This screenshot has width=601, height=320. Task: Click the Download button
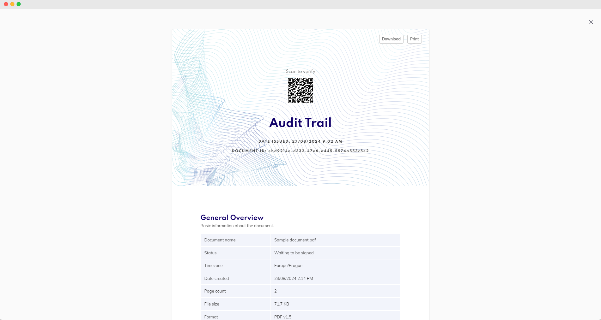pyautogui.click(x=391, y=39)
